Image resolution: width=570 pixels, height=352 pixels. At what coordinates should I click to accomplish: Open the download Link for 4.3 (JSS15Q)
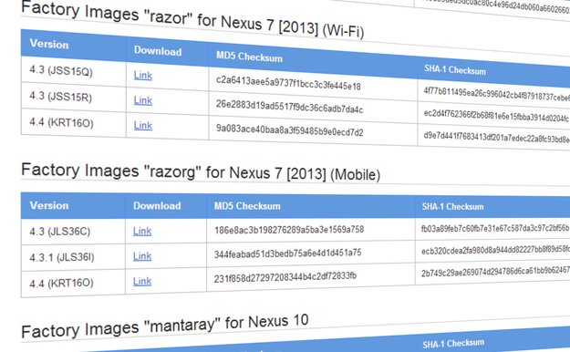pos(143,76)
